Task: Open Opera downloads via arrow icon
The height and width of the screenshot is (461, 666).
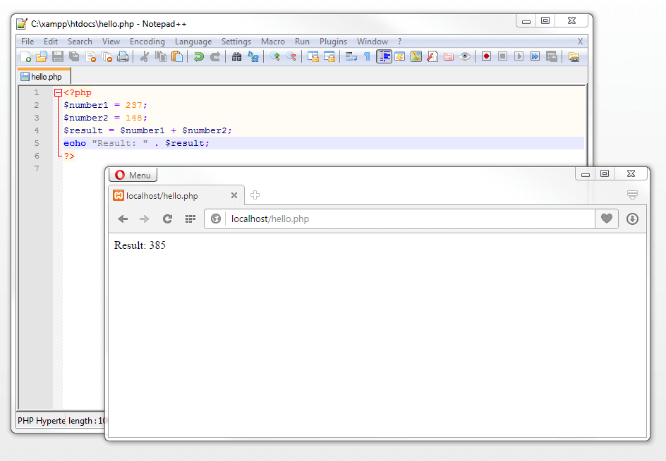Action: point(632,219)
